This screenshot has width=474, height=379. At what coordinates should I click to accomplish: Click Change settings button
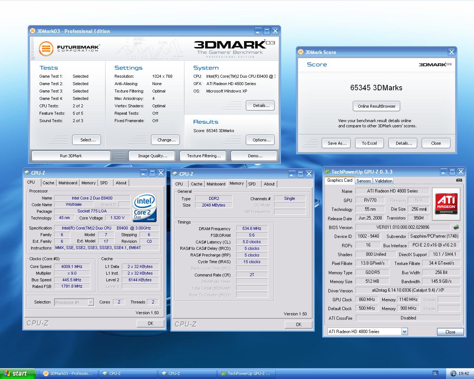(166, 140)
